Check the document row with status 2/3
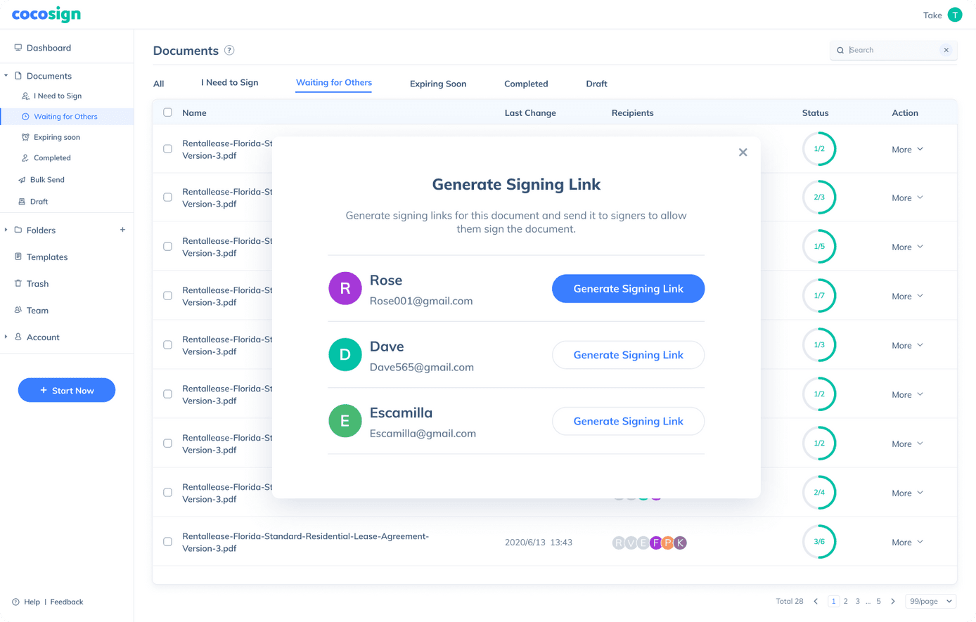The width and height of the screenshot is (976, 622). (x=167, y=197)
